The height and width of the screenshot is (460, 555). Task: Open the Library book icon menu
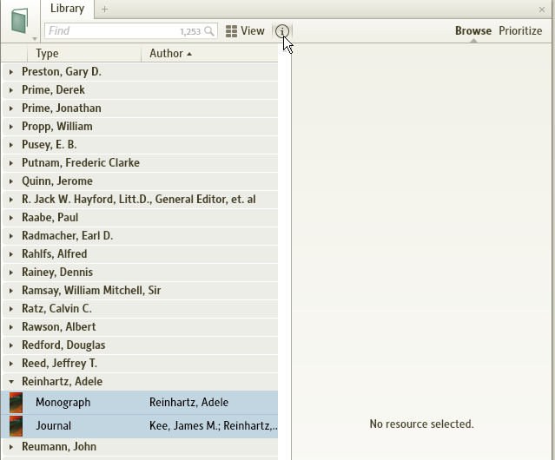pos(20,22)
